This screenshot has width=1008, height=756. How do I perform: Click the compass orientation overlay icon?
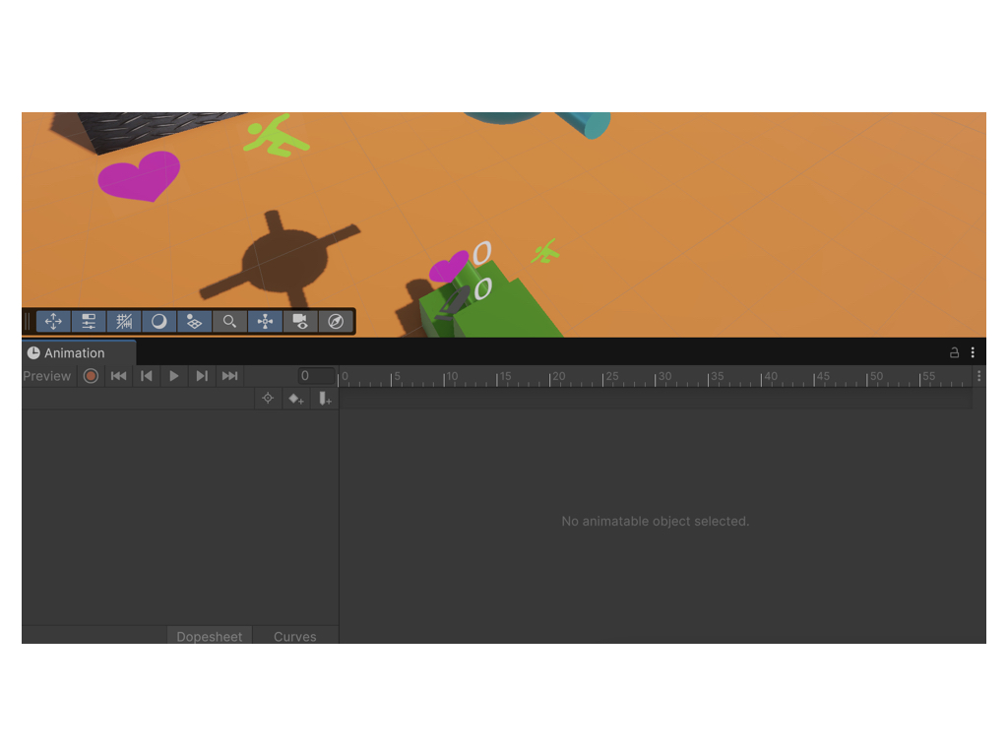pyautogui.click(x=336, y=322)
